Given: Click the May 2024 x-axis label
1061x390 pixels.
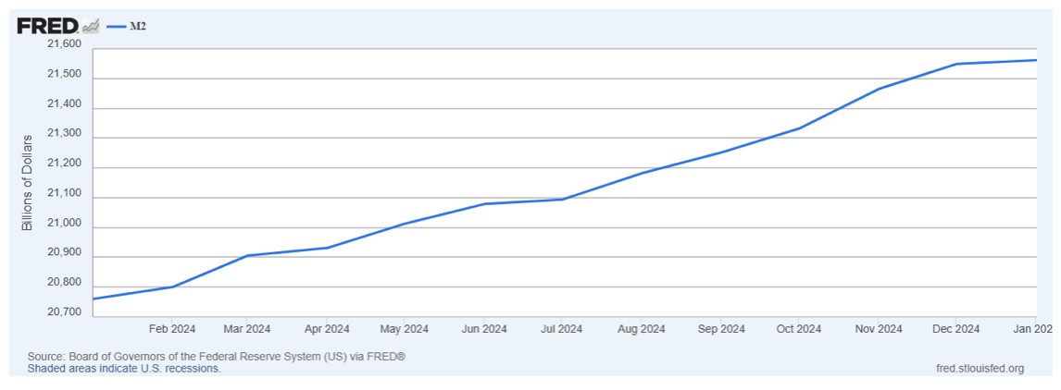Looking at the screenshot, I should pos(404,329).
